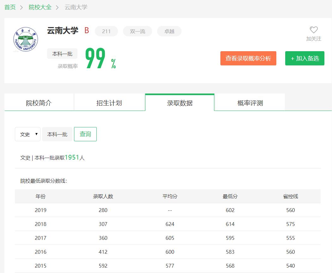Click the 加关注 follow label
The image size is (332, 273).
point(313,39)
